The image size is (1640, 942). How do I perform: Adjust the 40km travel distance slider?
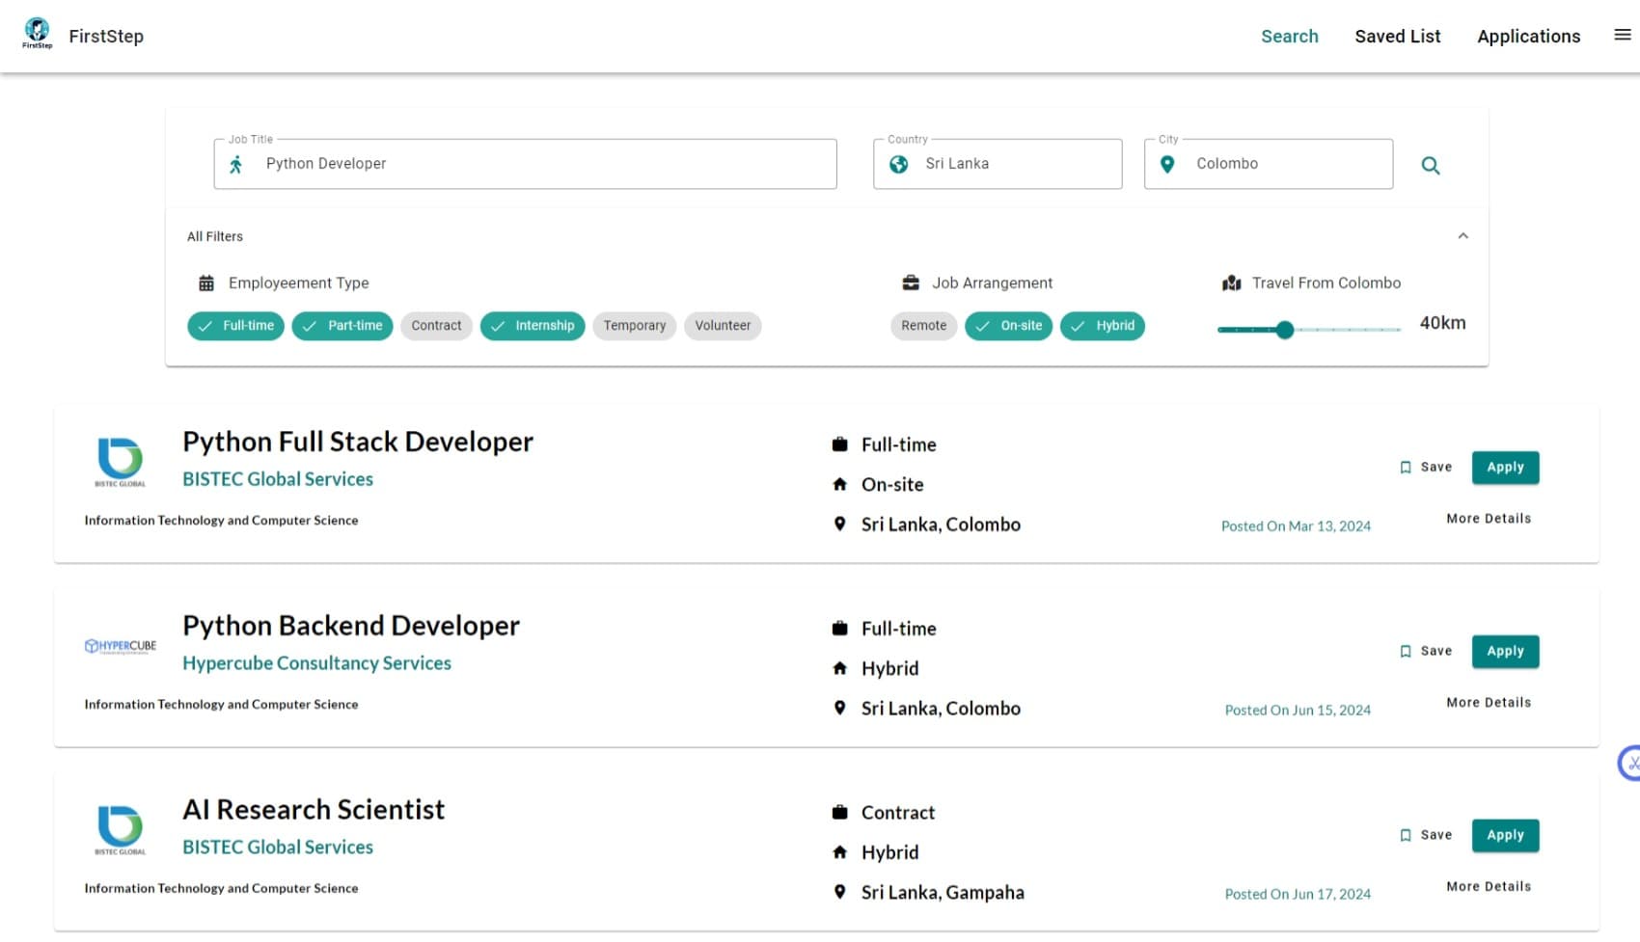(x=1284, y=330)
